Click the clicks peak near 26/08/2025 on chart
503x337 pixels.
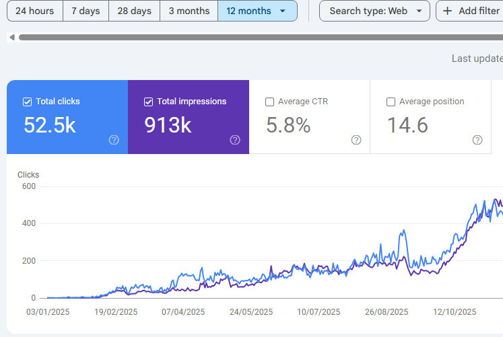(403, 231)
